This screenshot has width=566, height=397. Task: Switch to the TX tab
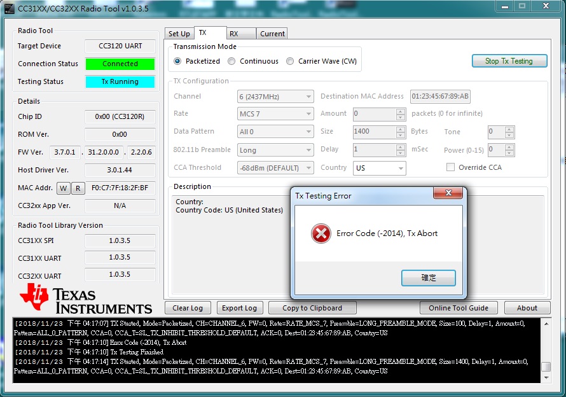(211, 32)
